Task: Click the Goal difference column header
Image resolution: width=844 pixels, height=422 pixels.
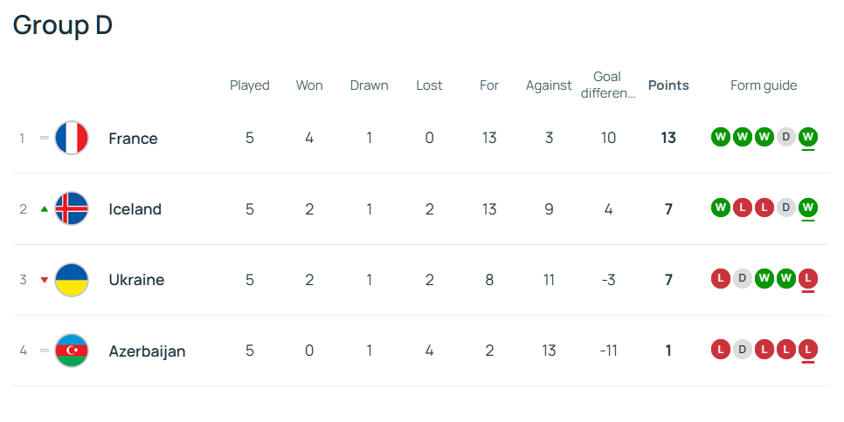Action: [x=607, y=85]
